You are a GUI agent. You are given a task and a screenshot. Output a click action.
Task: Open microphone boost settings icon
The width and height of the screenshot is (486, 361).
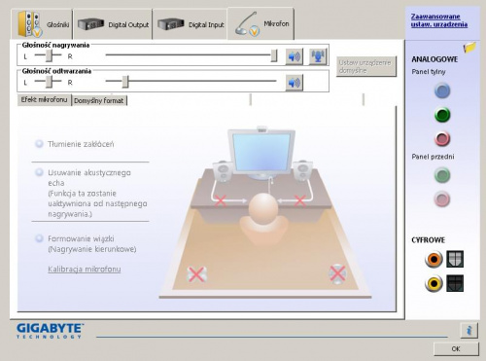(318, 56)
